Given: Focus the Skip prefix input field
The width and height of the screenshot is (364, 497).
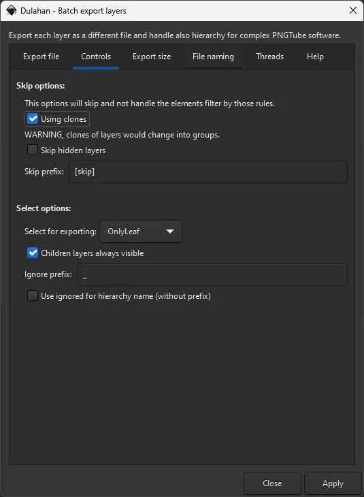Looking at the screenshot, I should pos(208,172).
